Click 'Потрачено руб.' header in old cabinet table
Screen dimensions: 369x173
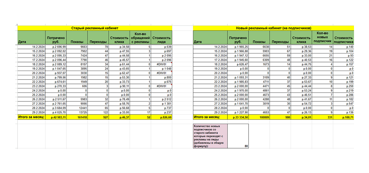click(x=56, y=38)
